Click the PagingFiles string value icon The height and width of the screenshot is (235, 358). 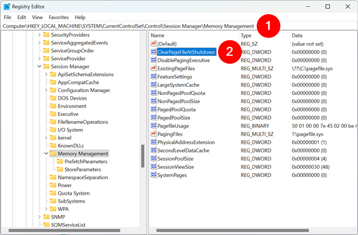[x=154, y=134]
